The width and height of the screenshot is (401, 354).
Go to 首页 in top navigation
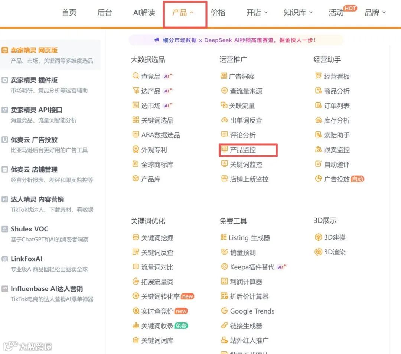point(69,12)
